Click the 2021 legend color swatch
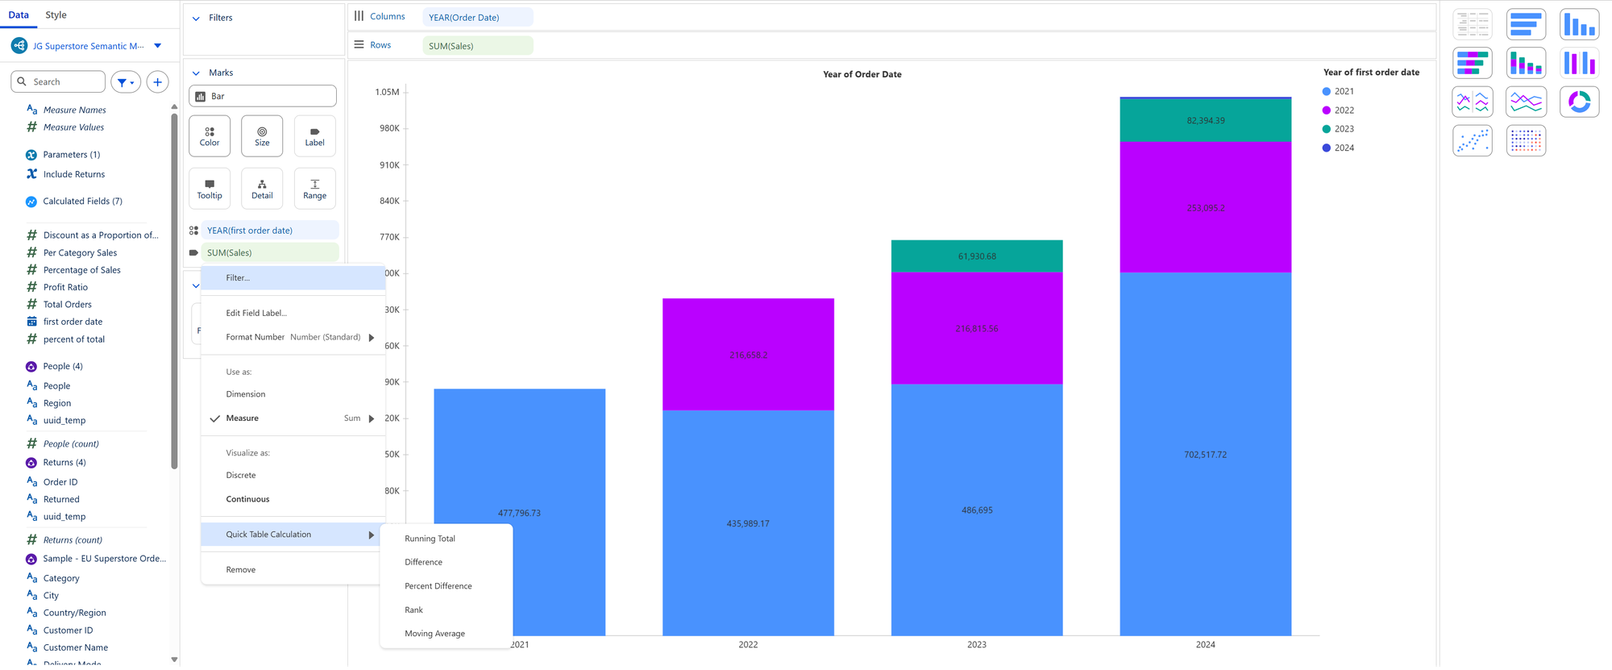 click(1327, 92)
